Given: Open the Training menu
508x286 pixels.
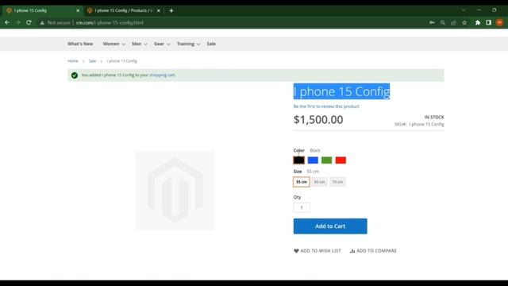Looking at the screenshot, I should coord(185,44).
